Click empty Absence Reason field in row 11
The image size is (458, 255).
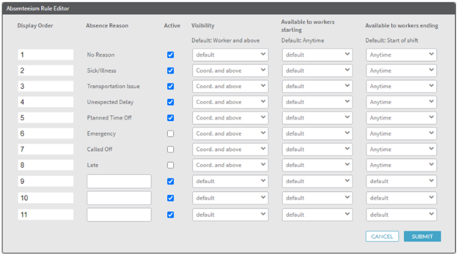pyautogui.click(x=119, y=215)
